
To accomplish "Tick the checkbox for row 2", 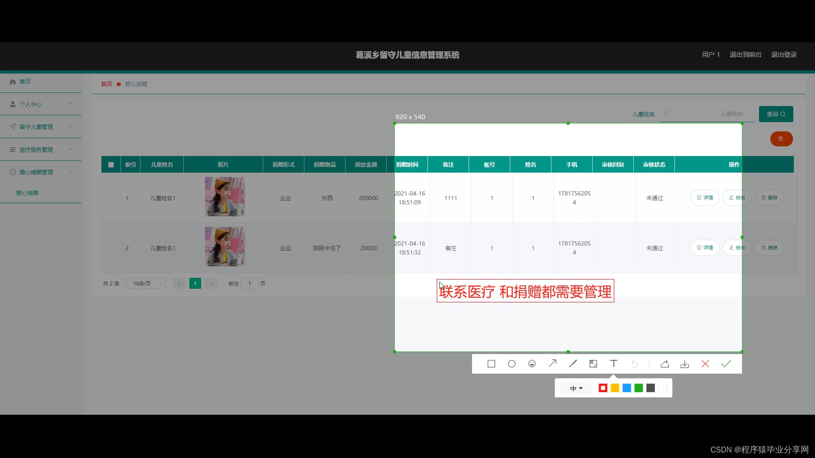I will [x=110, y=248].
